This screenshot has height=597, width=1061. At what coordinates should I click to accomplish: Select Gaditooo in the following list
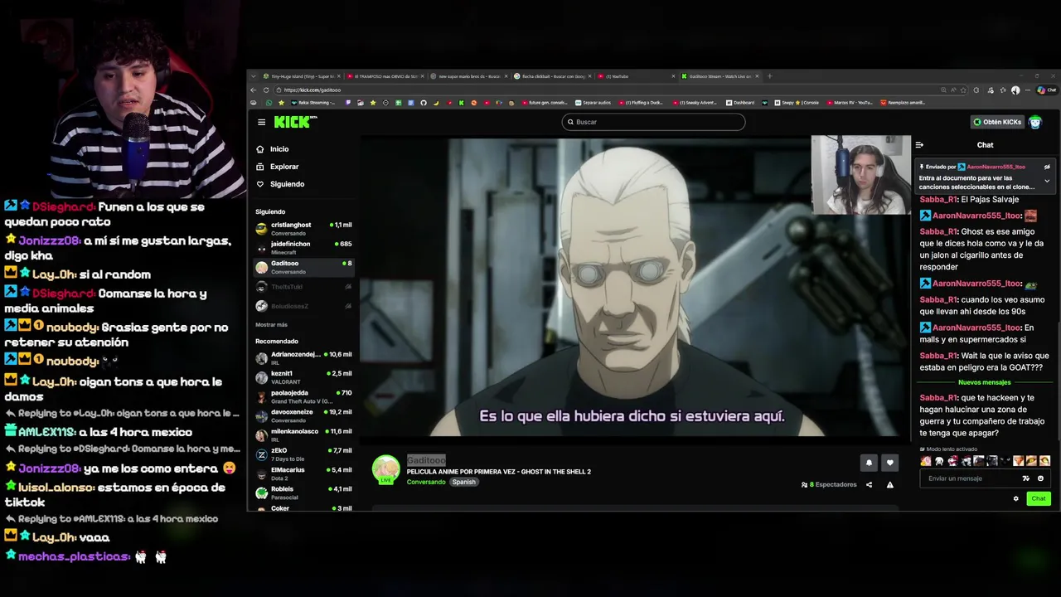303,267
